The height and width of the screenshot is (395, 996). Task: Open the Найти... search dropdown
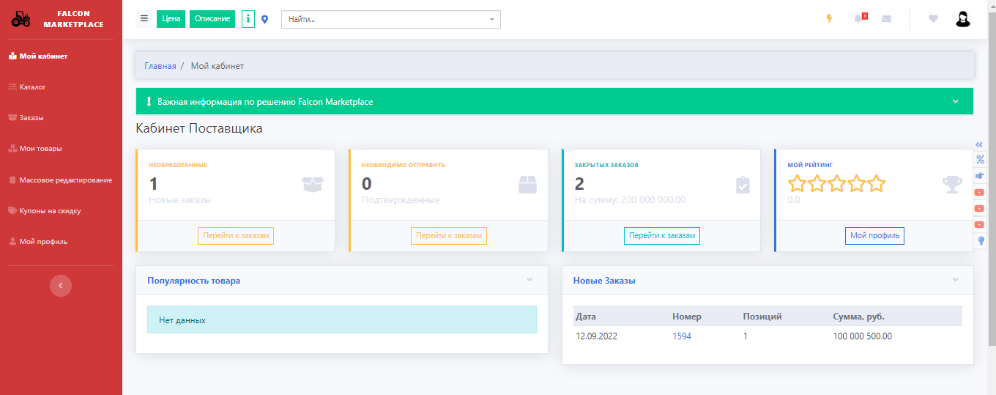[x=390, y=19]
